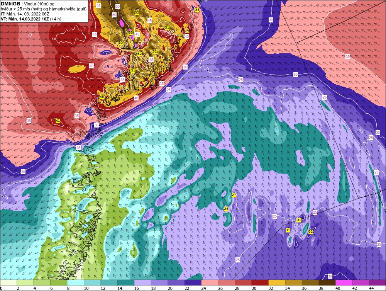The width and height of the screenshot is (386, 291).
Task: Click the yellow 55 gust label
Action: coord(131,32)
